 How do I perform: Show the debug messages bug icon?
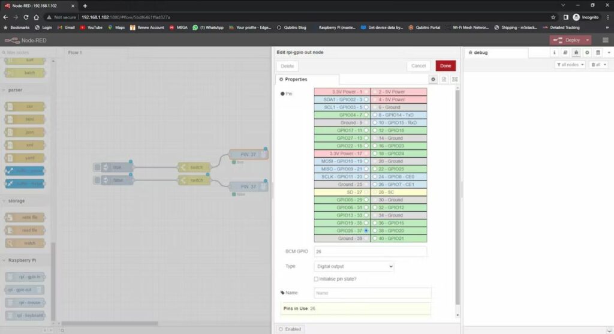point(576,53)
